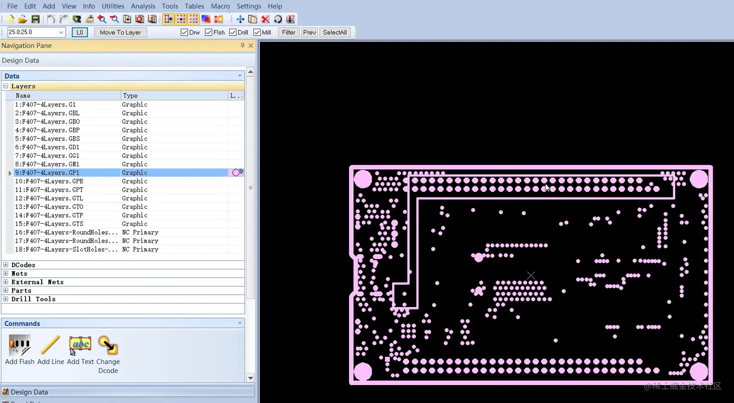Click the zoom in magnifier icon
Screen dimensions: 734x403
pyautogui.click(x=102, y=19)
